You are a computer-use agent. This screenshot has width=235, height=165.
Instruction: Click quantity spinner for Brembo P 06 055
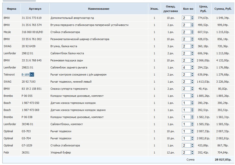(x=192, y=96)
